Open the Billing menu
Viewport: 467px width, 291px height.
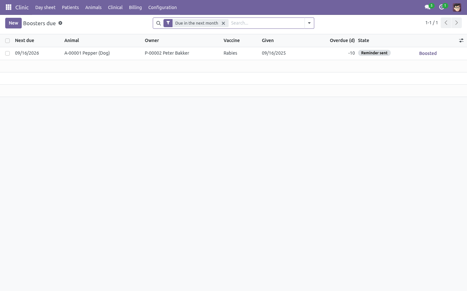click(135, 7)
